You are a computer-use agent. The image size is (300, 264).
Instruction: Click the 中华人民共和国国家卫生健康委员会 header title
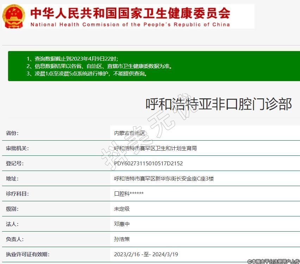[130, 13]
